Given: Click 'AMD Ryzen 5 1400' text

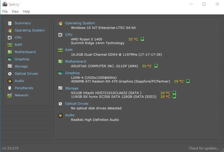Looking at the screenshot, I should [x=87, y=39].
